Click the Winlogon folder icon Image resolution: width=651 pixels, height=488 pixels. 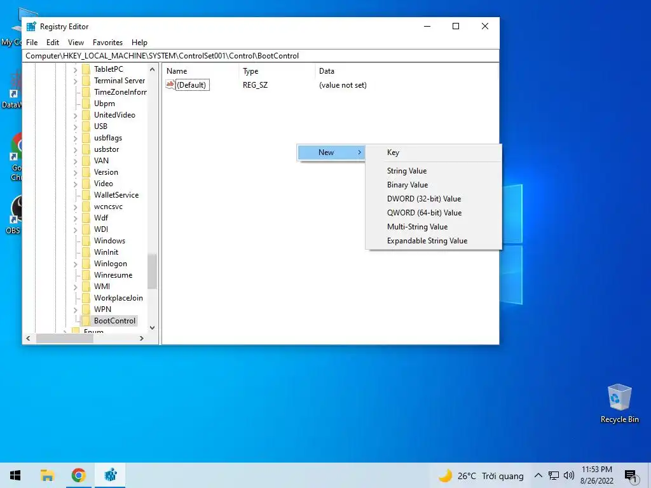[x=86, y=264]
